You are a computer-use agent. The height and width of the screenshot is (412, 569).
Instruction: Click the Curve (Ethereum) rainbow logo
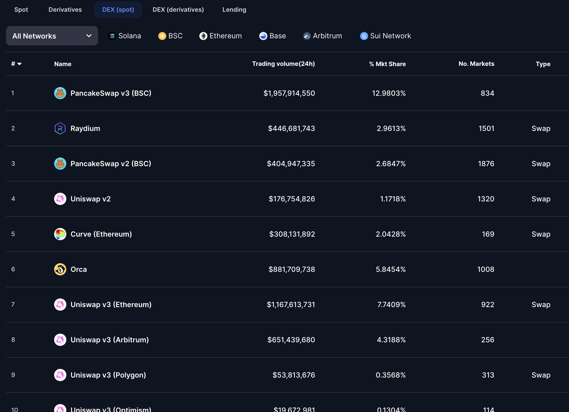click(x=60, y=234)
